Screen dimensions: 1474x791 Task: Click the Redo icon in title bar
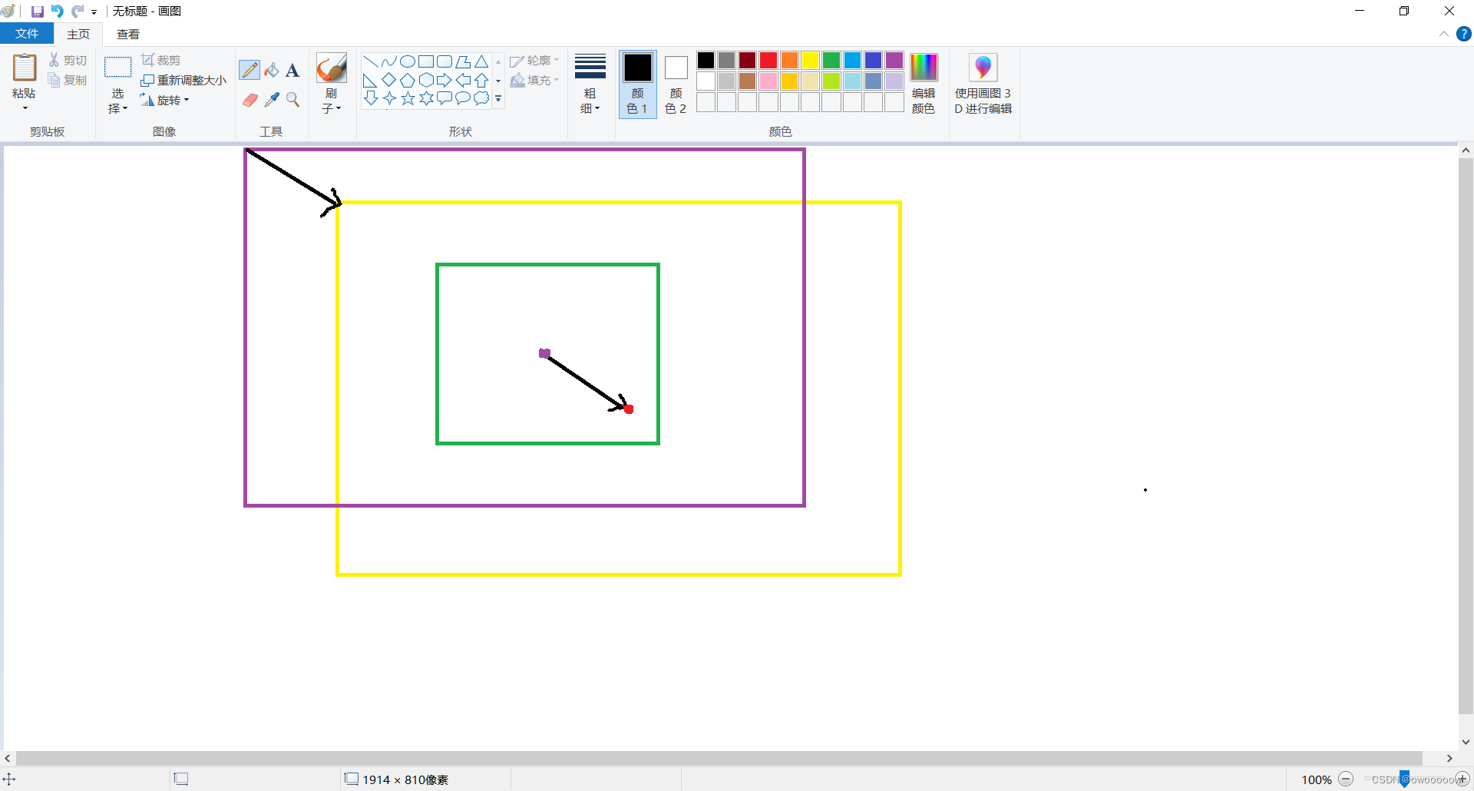tap(78, 12)
